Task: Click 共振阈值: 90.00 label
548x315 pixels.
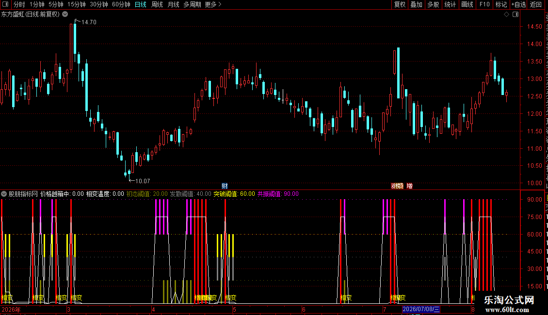Action: 278,194
